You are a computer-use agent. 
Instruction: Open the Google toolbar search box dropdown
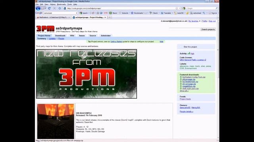(77, 13)
